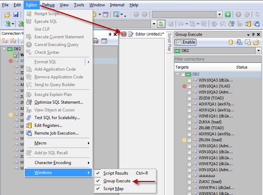Image resolution: width=263 pixels, height=195 pixels.
Task: Check the uiuiuiuiuui target checkbox
Action: point(189,176)
